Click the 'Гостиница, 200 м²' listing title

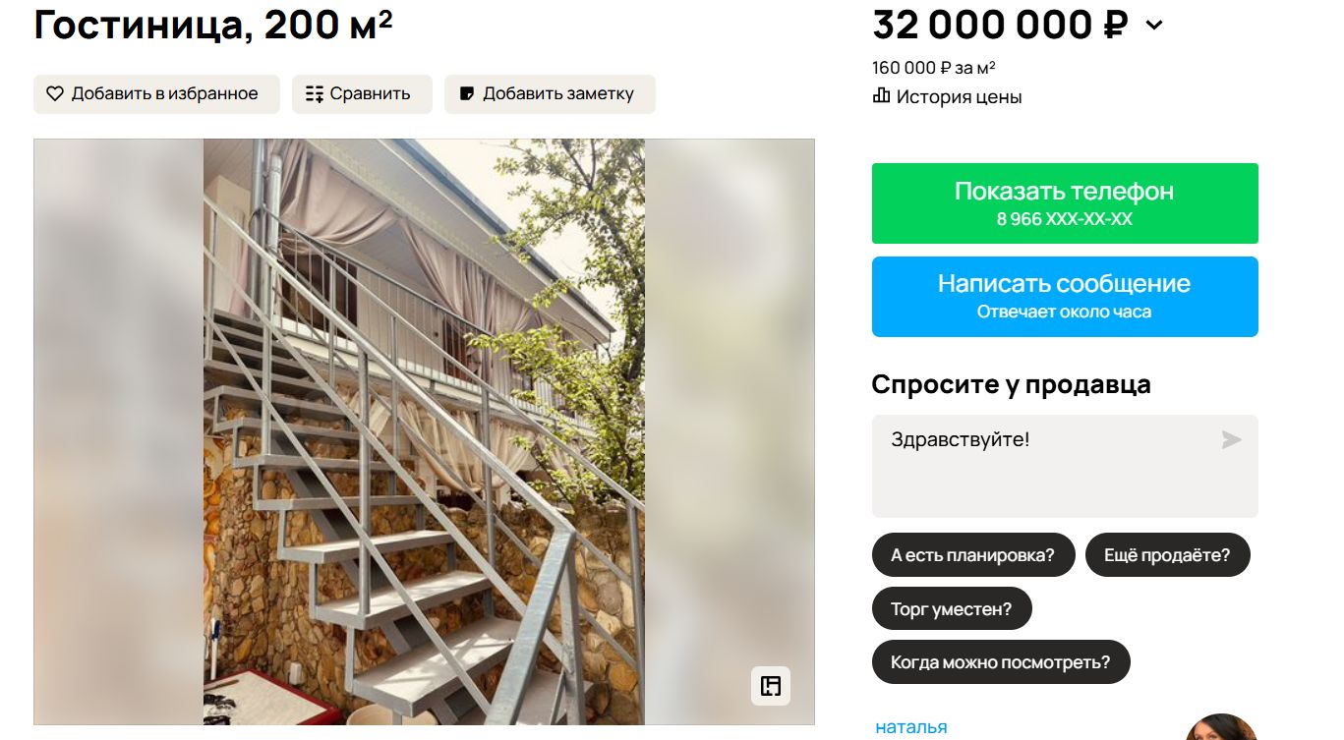213,25
